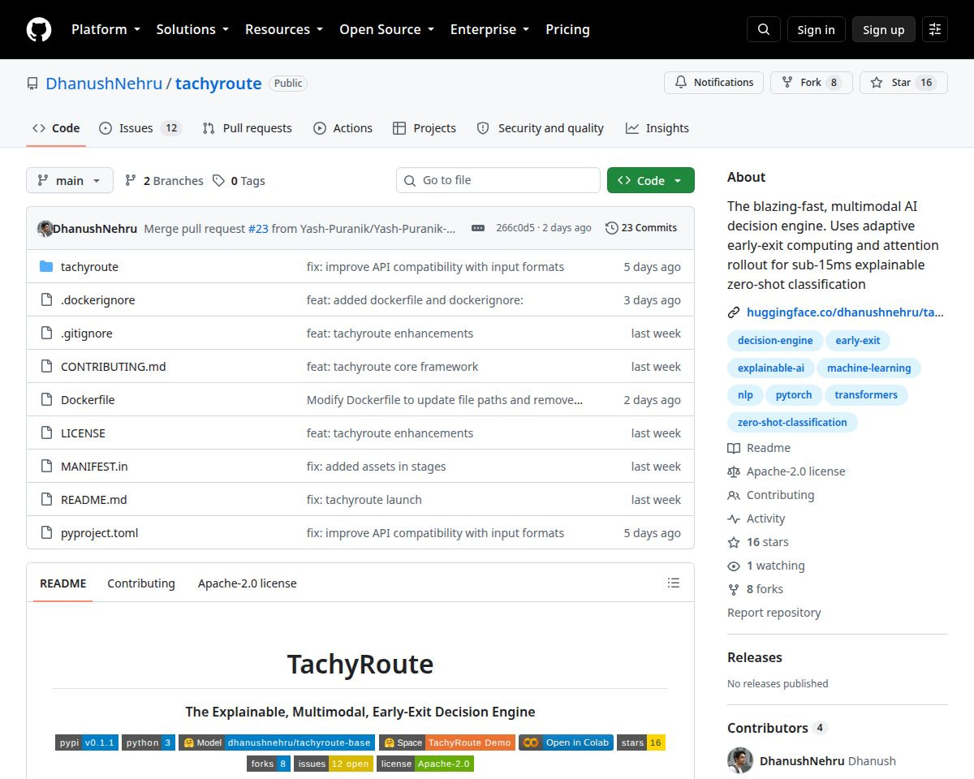The image size is (974, 779).
Task: Switch to Apache-2.0 license README tab
Action: [x=248, y=583]
